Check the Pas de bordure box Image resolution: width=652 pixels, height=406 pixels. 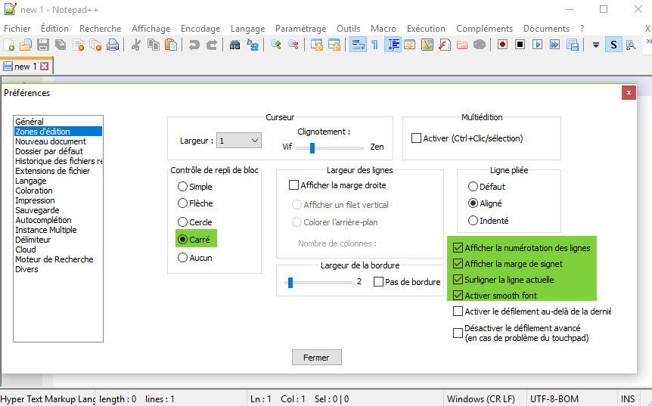pos(378,282)
